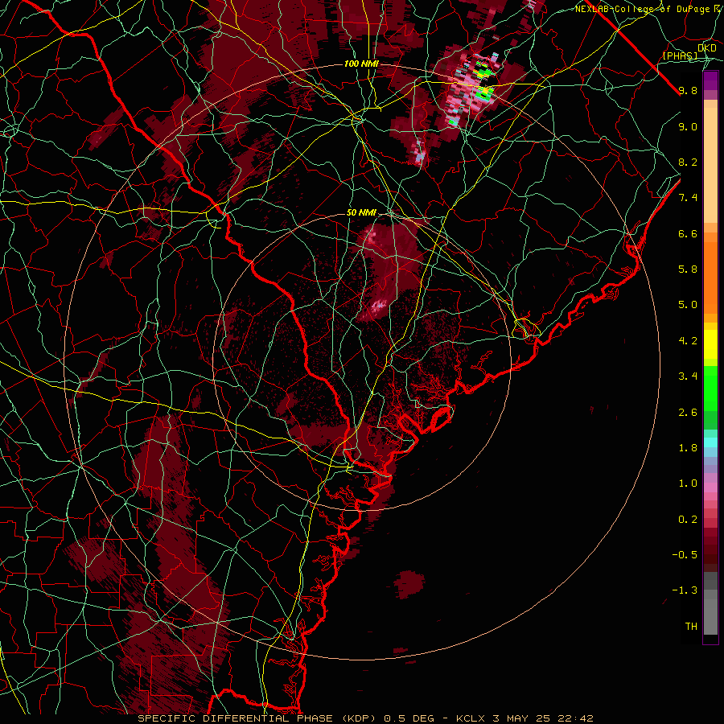Viewport: 724px width, 724px height.
Task: Click the -0.5 value on the scale
Action: pyautogui.click(x=685, y=555)
